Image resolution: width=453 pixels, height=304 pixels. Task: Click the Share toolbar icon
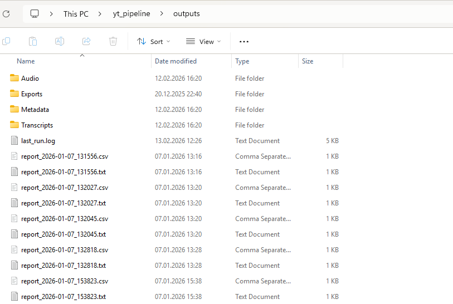coord(86,41)
